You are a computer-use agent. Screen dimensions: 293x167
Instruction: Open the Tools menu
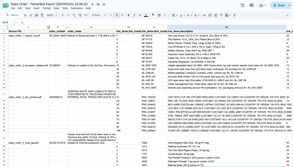point(65,8)
